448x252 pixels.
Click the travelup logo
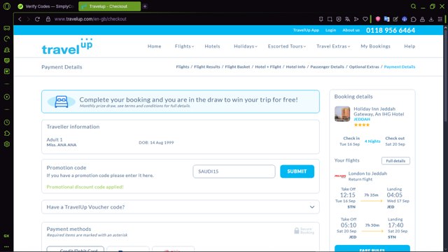[67, 46]
